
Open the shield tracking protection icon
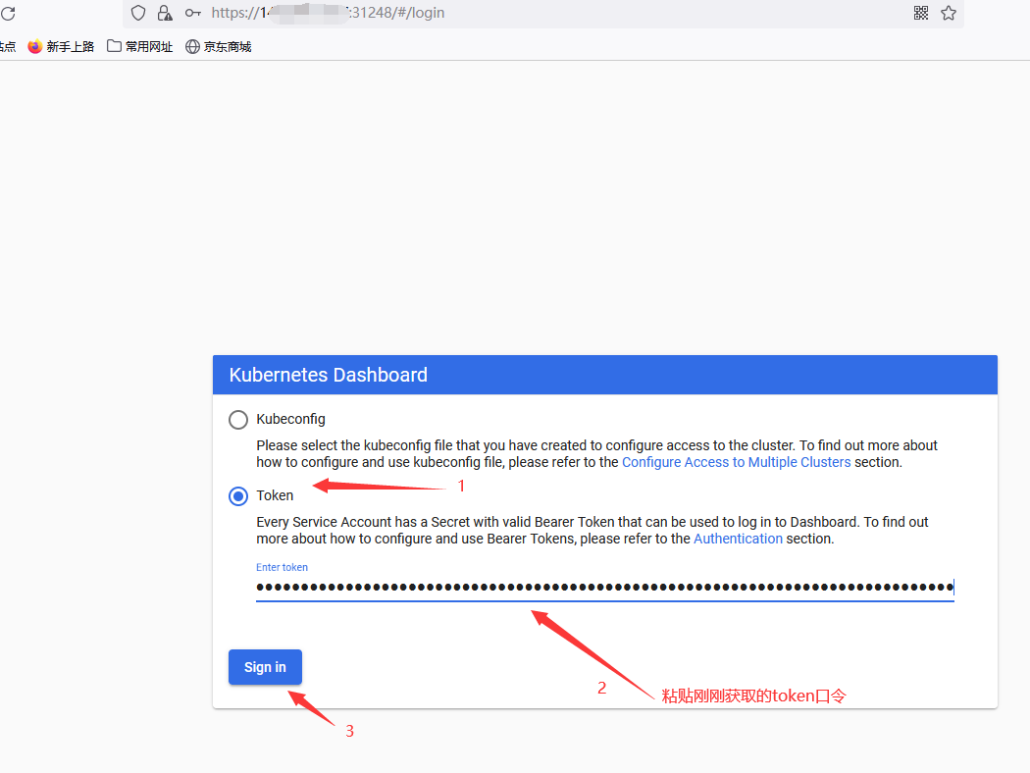(x=138, y=13)
